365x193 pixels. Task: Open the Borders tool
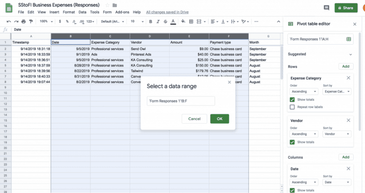191,21
